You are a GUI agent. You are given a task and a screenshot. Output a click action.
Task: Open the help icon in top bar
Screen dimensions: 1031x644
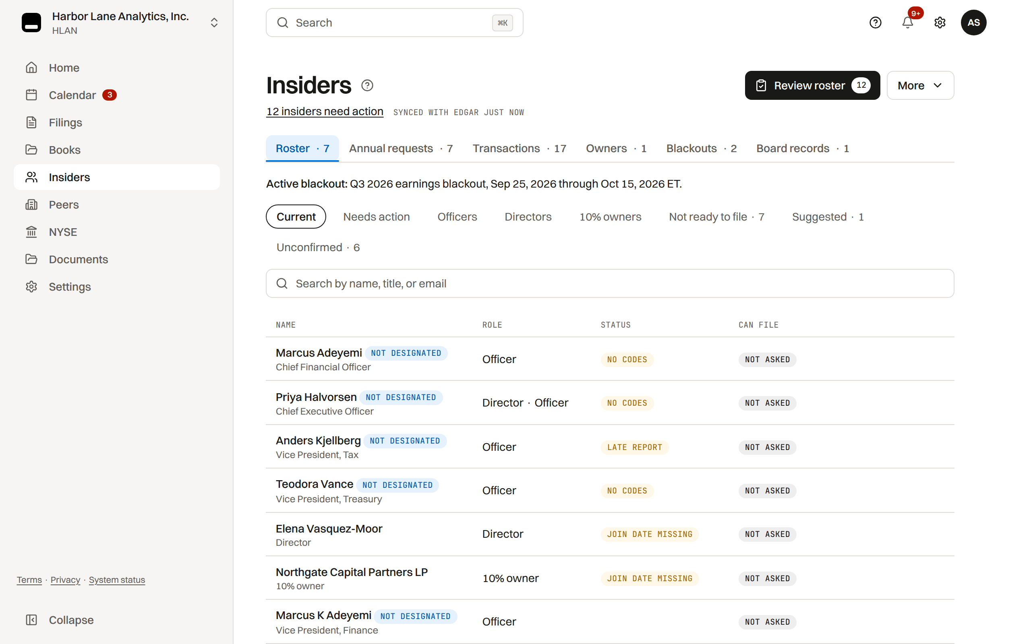coord(875,23)
